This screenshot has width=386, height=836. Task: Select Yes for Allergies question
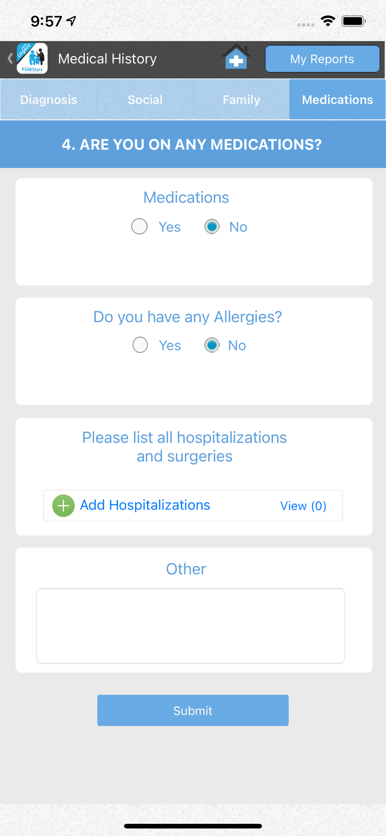tap(140, 345)
